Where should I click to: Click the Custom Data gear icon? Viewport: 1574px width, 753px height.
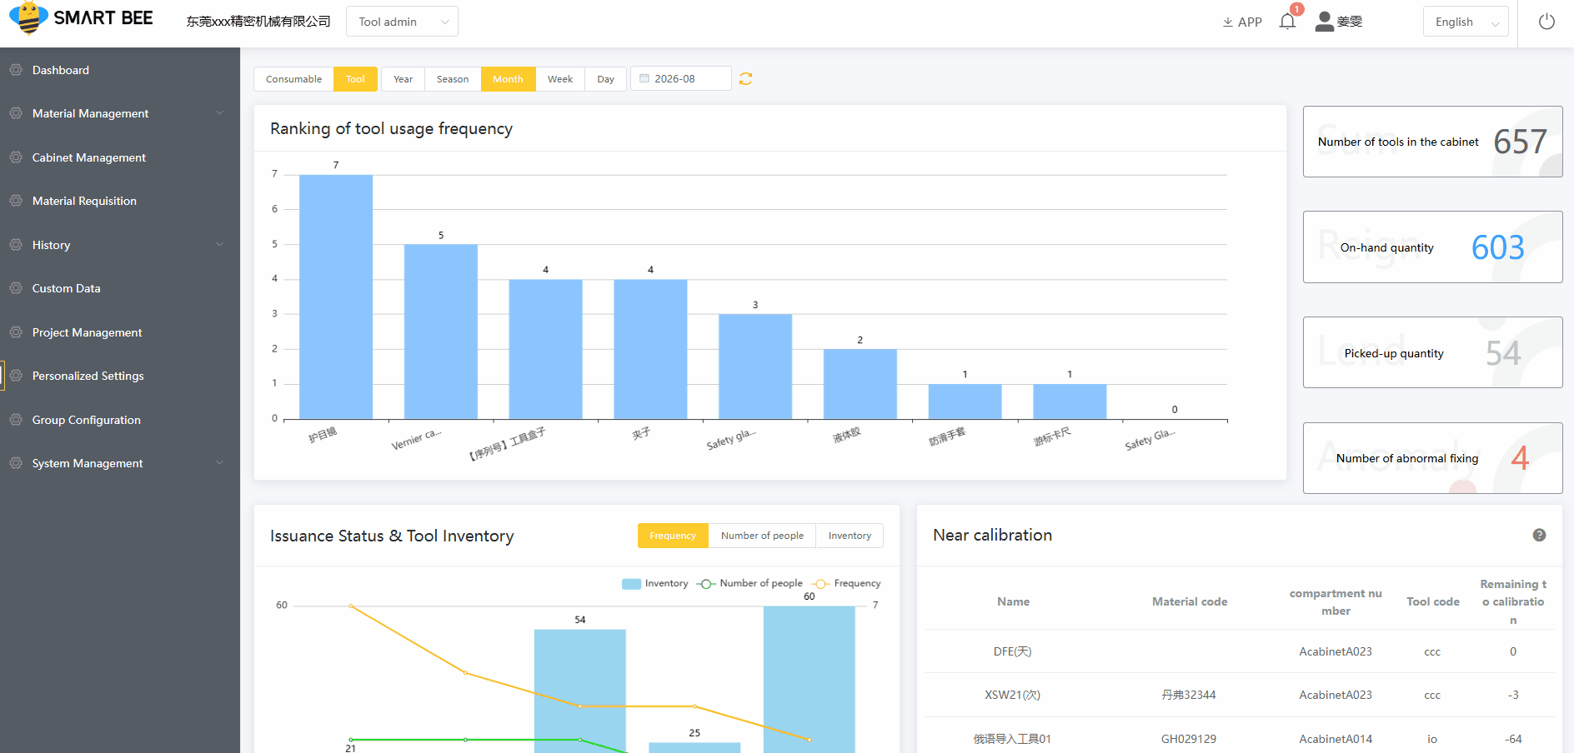pyautogui.click(x=16, y=288)
